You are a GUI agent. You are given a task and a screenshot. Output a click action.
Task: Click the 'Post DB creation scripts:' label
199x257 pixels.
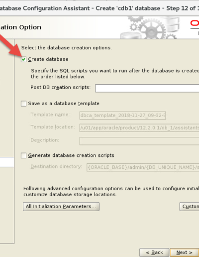61,87
